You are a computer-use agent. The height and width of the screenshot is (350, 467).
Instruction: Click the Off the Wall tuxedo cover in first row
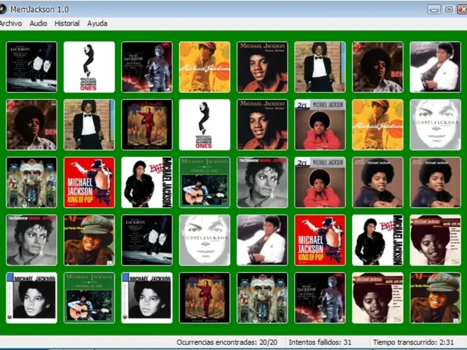coord(320,67)
